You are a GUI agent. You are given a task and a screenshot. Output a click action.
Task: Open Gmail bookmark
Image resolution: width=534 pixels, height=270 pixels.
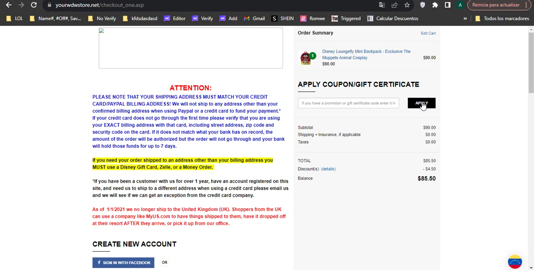254,18
